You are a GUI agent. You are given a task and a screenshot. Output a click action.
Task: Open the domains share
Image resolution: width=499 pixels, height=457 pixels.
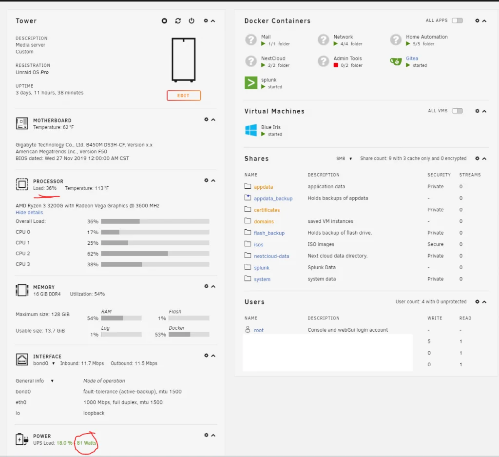tap(264, 221)
